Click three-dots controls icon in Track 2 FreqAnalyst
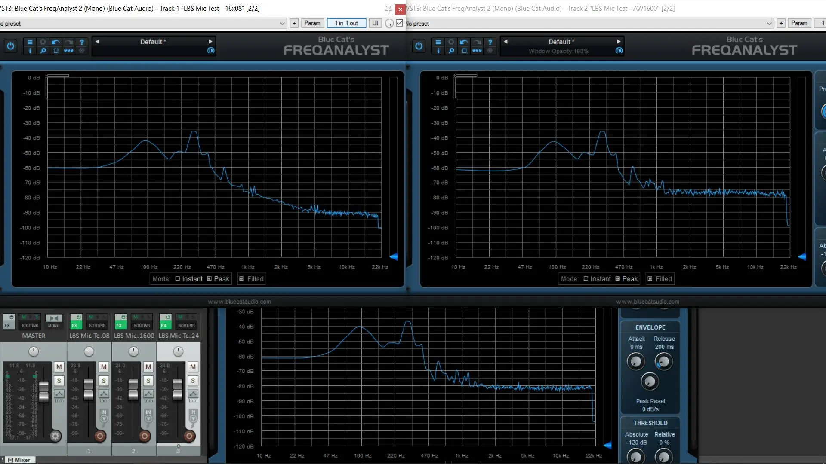Screen dimensions: 826x464 point(477,51)
